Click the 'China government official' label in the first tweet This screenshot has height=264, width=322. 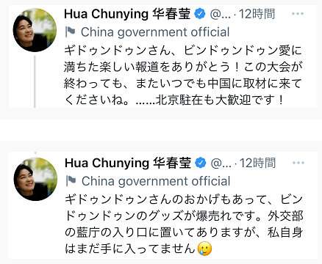coord(155,32)
